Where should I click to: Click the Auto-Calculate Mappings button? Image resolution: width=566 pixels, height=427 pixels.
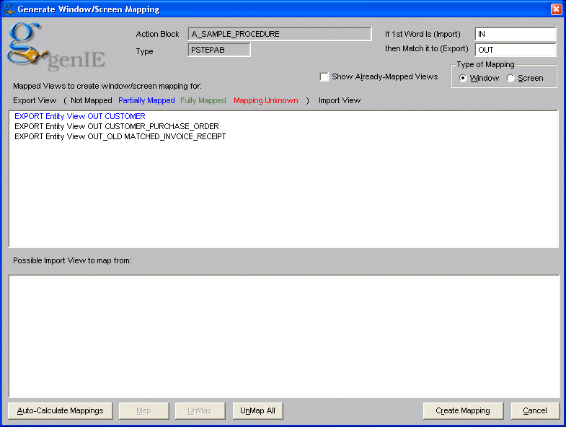(x=61, y=410)
